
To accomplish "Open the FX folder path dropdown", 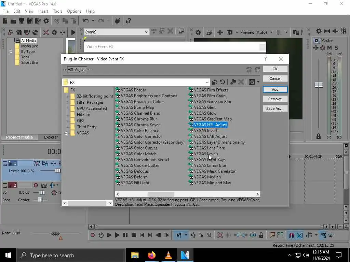I will pos(207,83).
